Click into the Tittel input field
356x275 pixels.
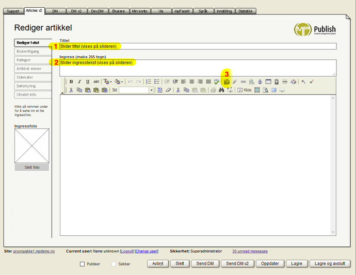coord(198,46)
